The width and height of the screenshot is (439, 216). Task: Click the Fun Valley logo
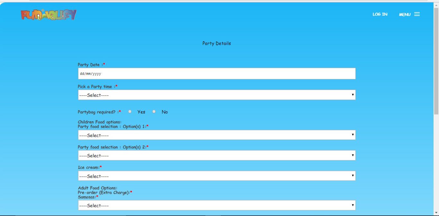click(49, 15)
